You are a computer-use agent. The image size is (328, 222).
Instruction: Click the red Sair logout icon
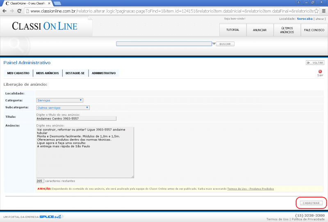(320, 71)
